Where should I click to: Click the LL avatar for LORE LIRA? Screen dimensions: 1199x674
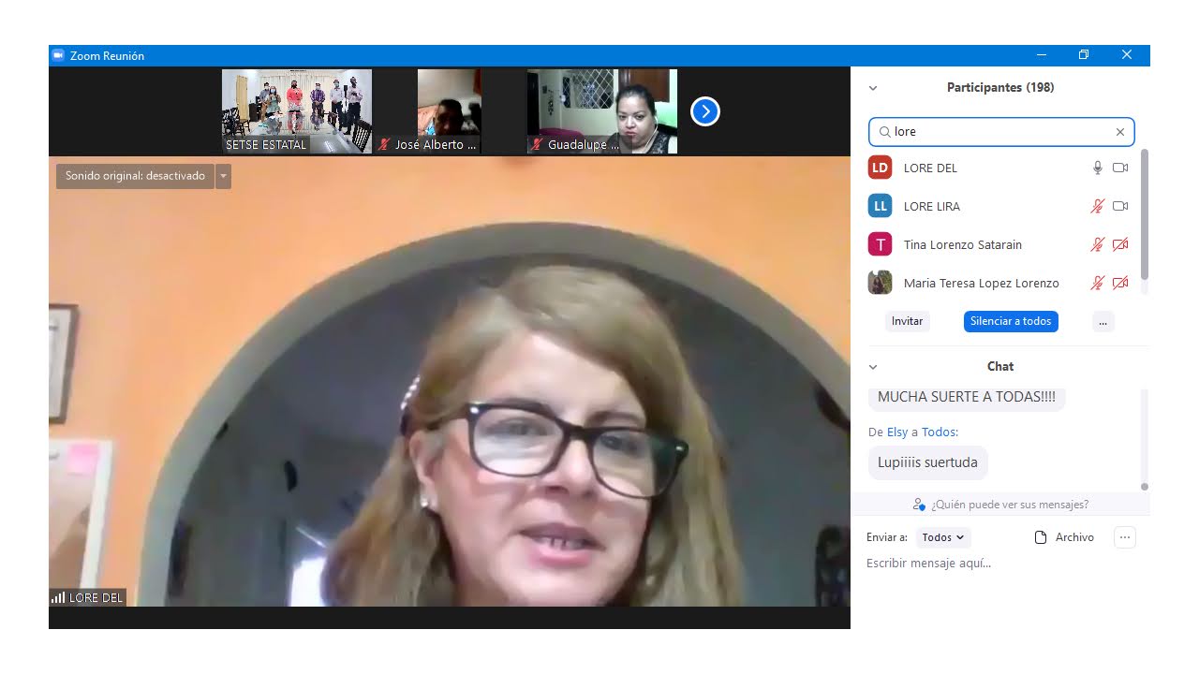click(x=880, y=206)
